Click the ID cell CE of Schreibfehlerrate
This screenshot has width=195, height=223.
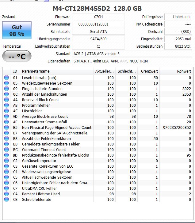coord(15,200)
